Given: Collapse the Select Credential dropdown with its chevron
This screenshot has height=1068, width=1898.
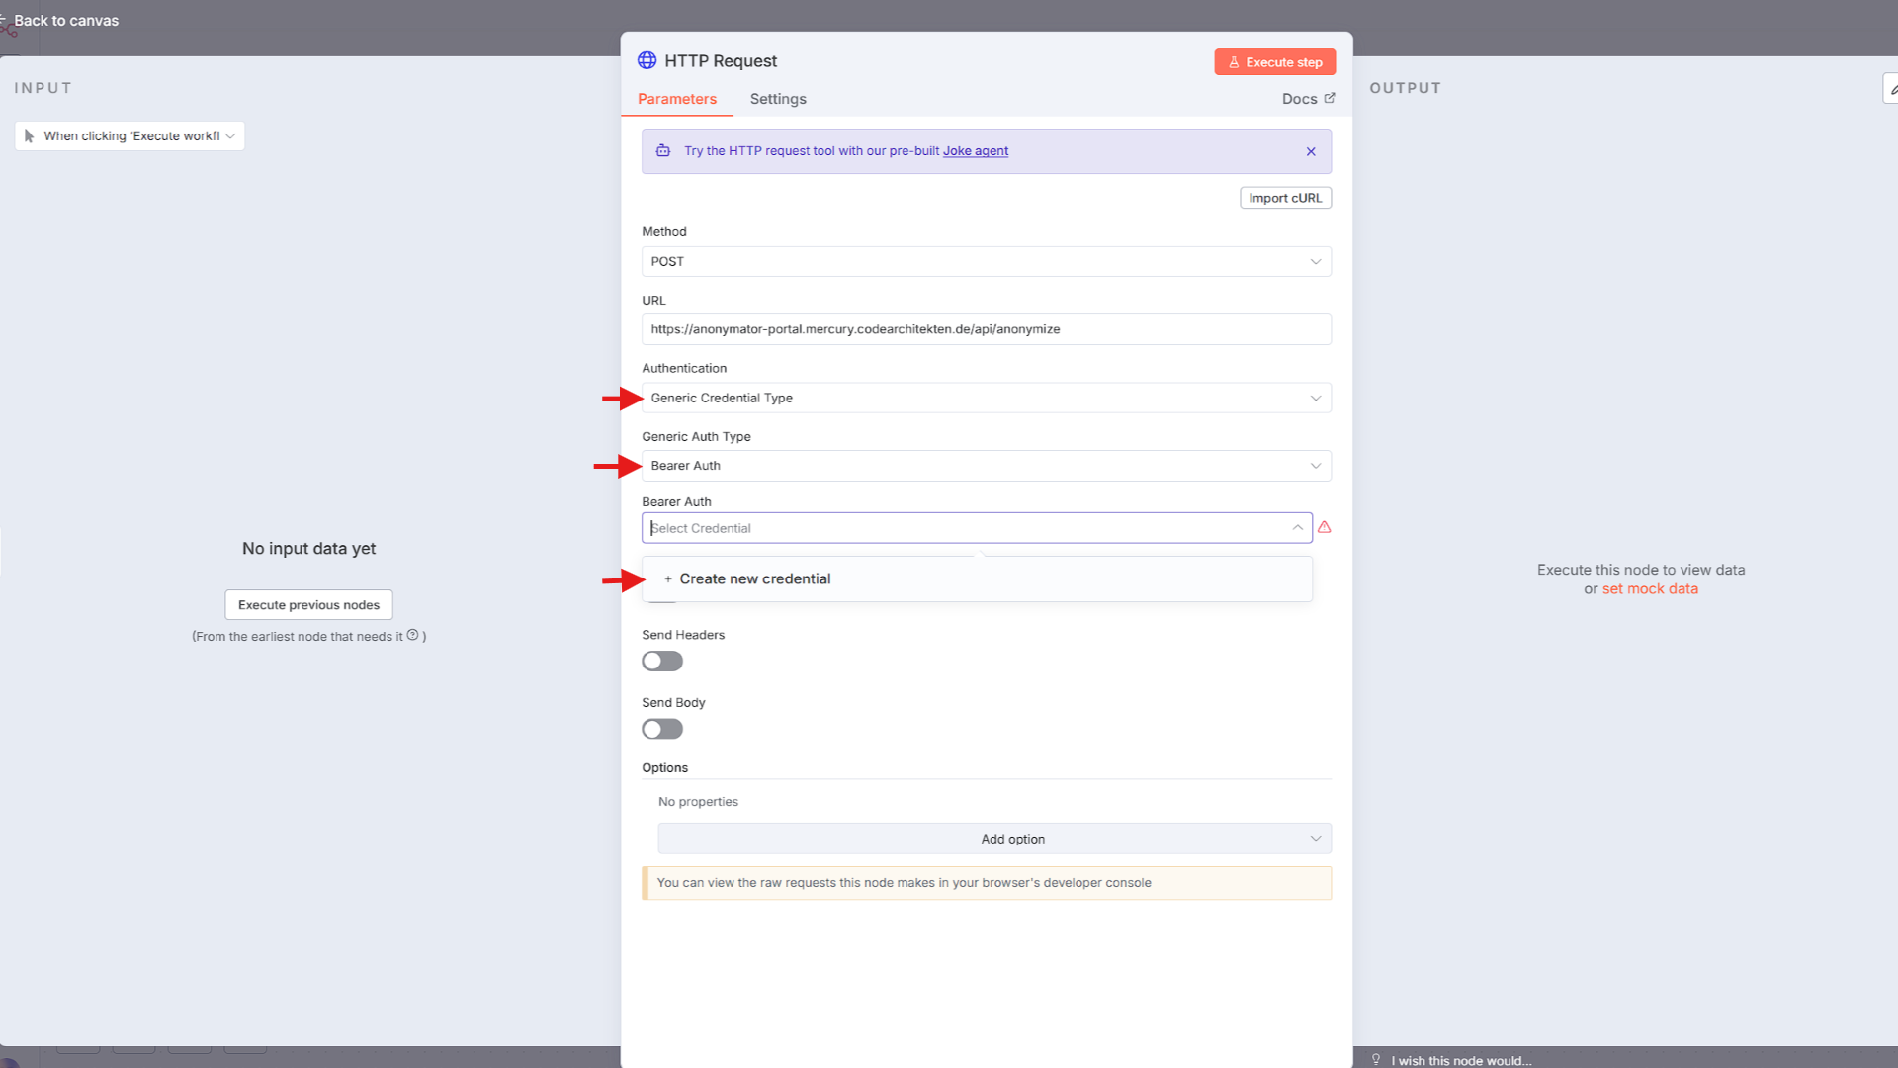Looking at the screenshot, I should click(1298, 527).
